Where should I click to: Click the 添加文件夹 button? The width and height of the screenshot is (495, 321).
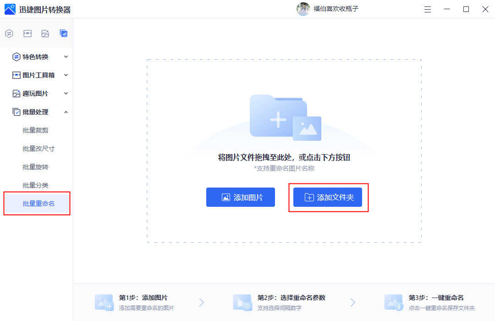(328, 197)
